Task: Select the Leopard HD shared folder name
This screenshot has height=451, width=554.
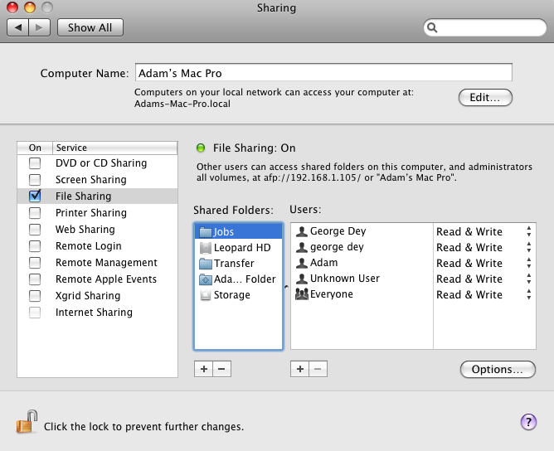Action: (242, 248)
